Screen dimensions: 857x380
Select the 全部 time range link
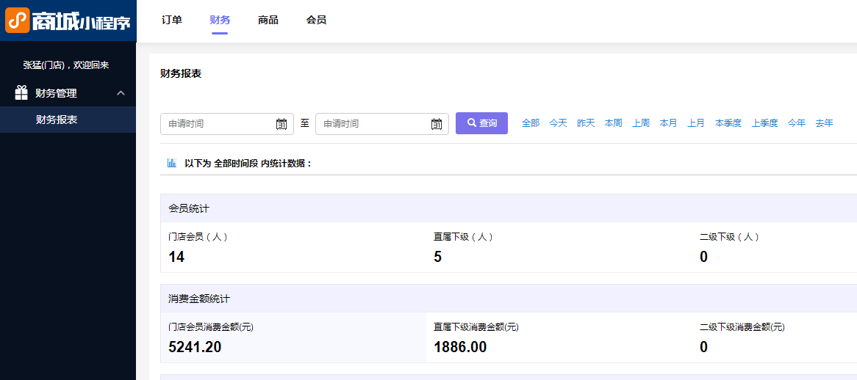[x=530, y=123]
